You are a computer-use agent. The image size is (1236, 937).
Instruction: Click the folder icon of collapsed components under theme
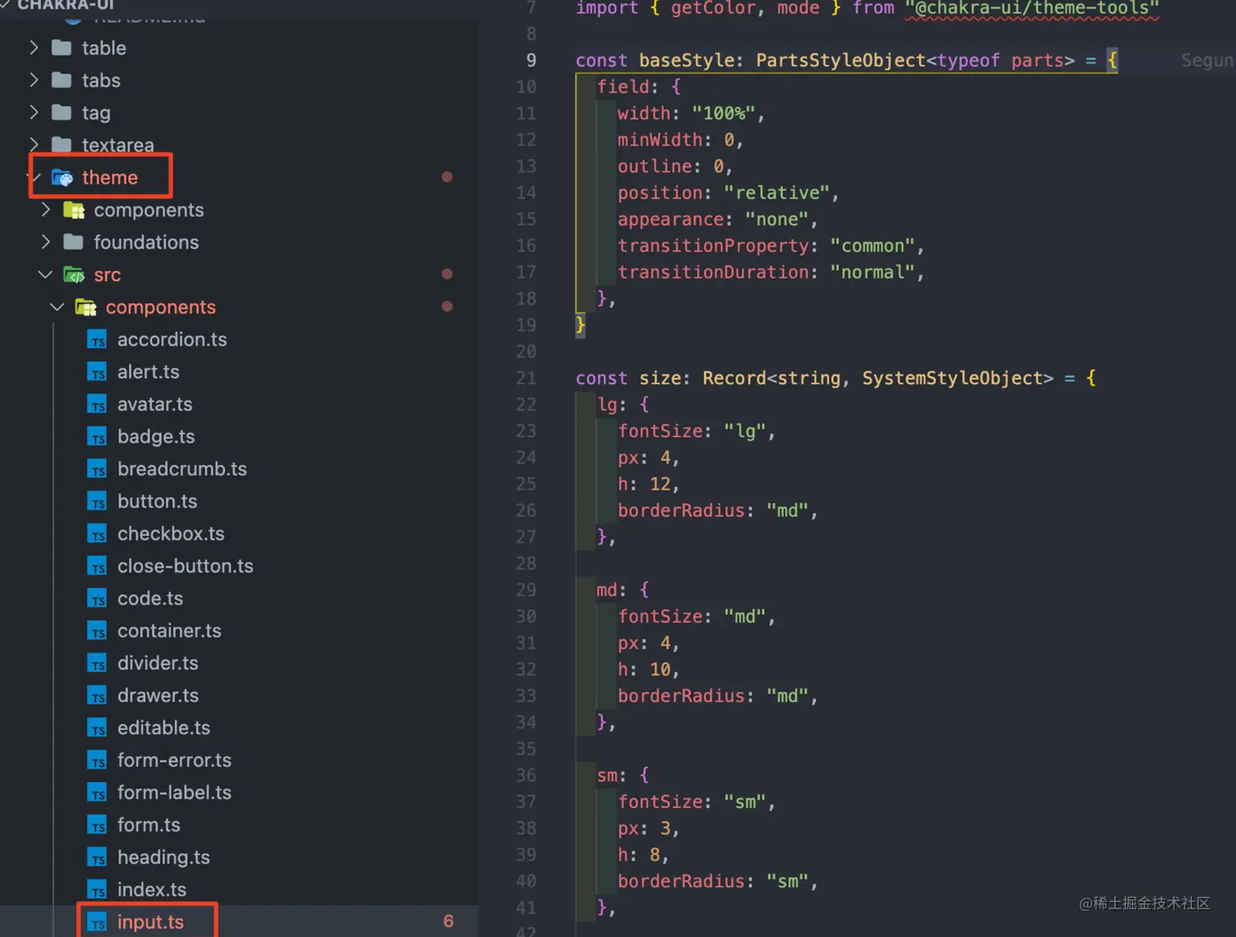click(x=74, y=210)
